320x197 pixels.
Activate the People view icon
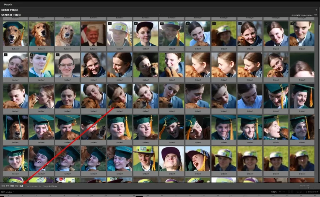[22, 185]
